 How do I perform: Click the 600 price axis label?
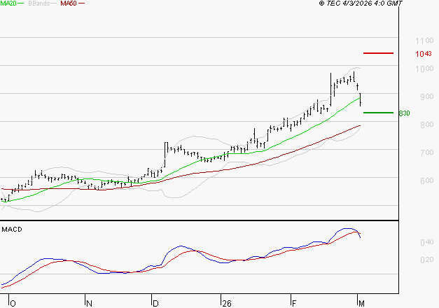(x=426, y=181)
